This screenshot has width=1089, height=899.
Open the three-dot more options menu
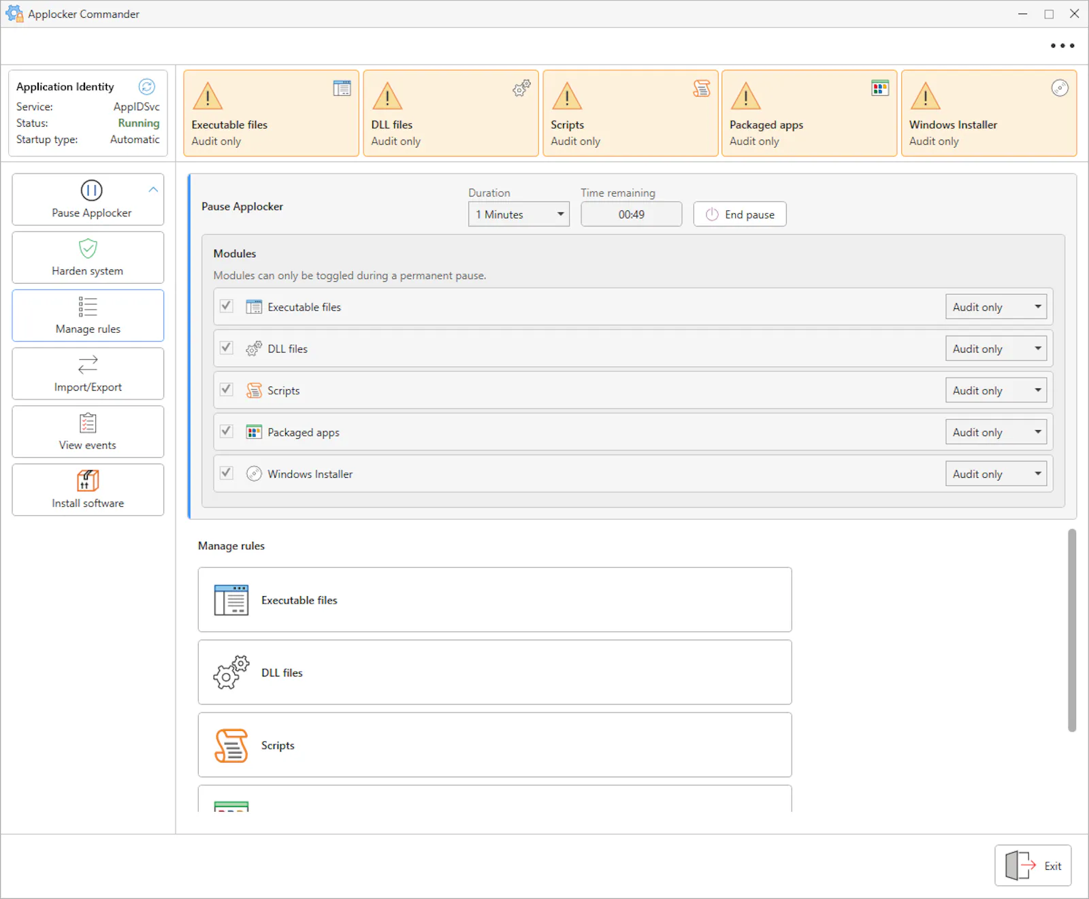[1062, 46]
